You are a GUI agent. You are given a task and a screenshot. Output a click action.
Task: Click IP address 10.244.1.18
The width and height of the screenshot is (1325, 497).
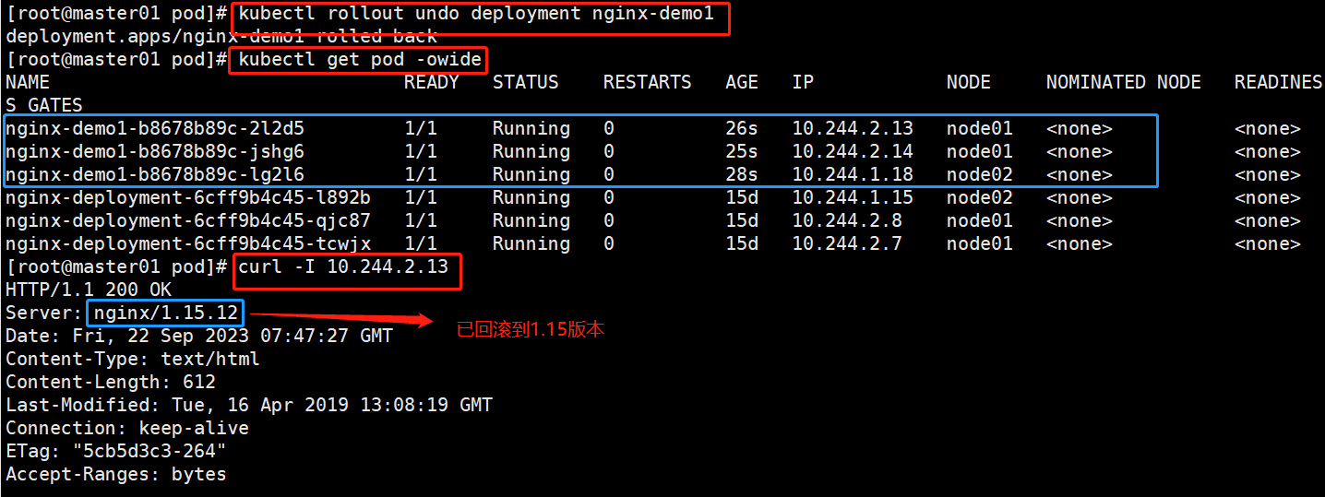tap(853, 174)
